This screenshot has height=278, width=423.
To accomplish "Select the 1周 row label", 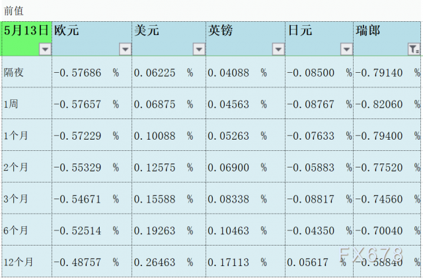I will pos(26,103).
